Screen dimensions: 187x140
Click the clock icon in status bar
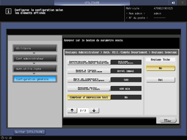(3, 138)
